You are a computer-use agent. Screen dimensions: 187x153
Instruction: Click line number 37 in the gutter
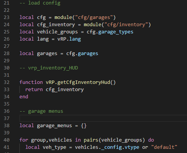pyautogui.click(x=6, y=118)
